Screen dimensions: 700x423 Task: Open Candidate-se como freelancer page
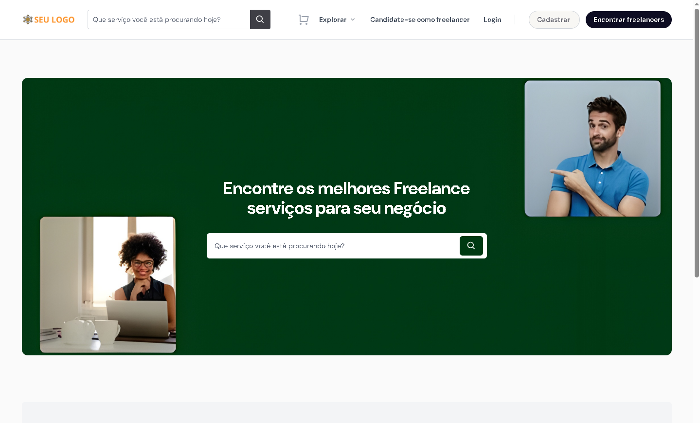(419, 20)
